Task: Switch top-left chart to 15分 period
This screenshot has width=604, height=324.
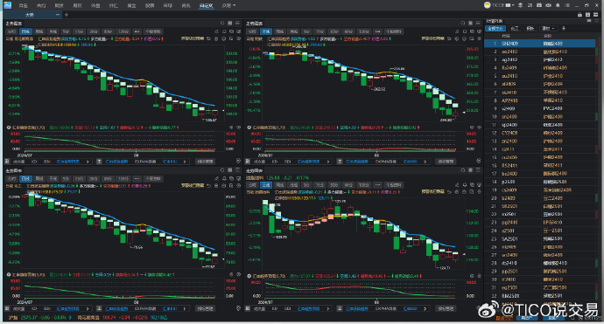Action: 79,31
